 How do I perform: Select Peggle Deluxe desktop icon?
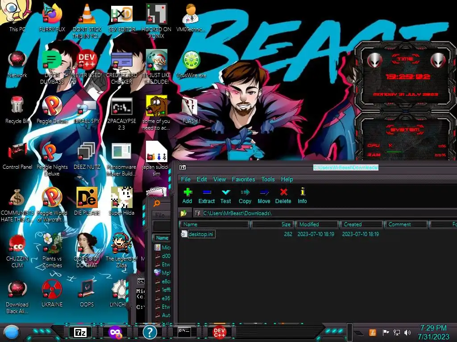point(52,110)
